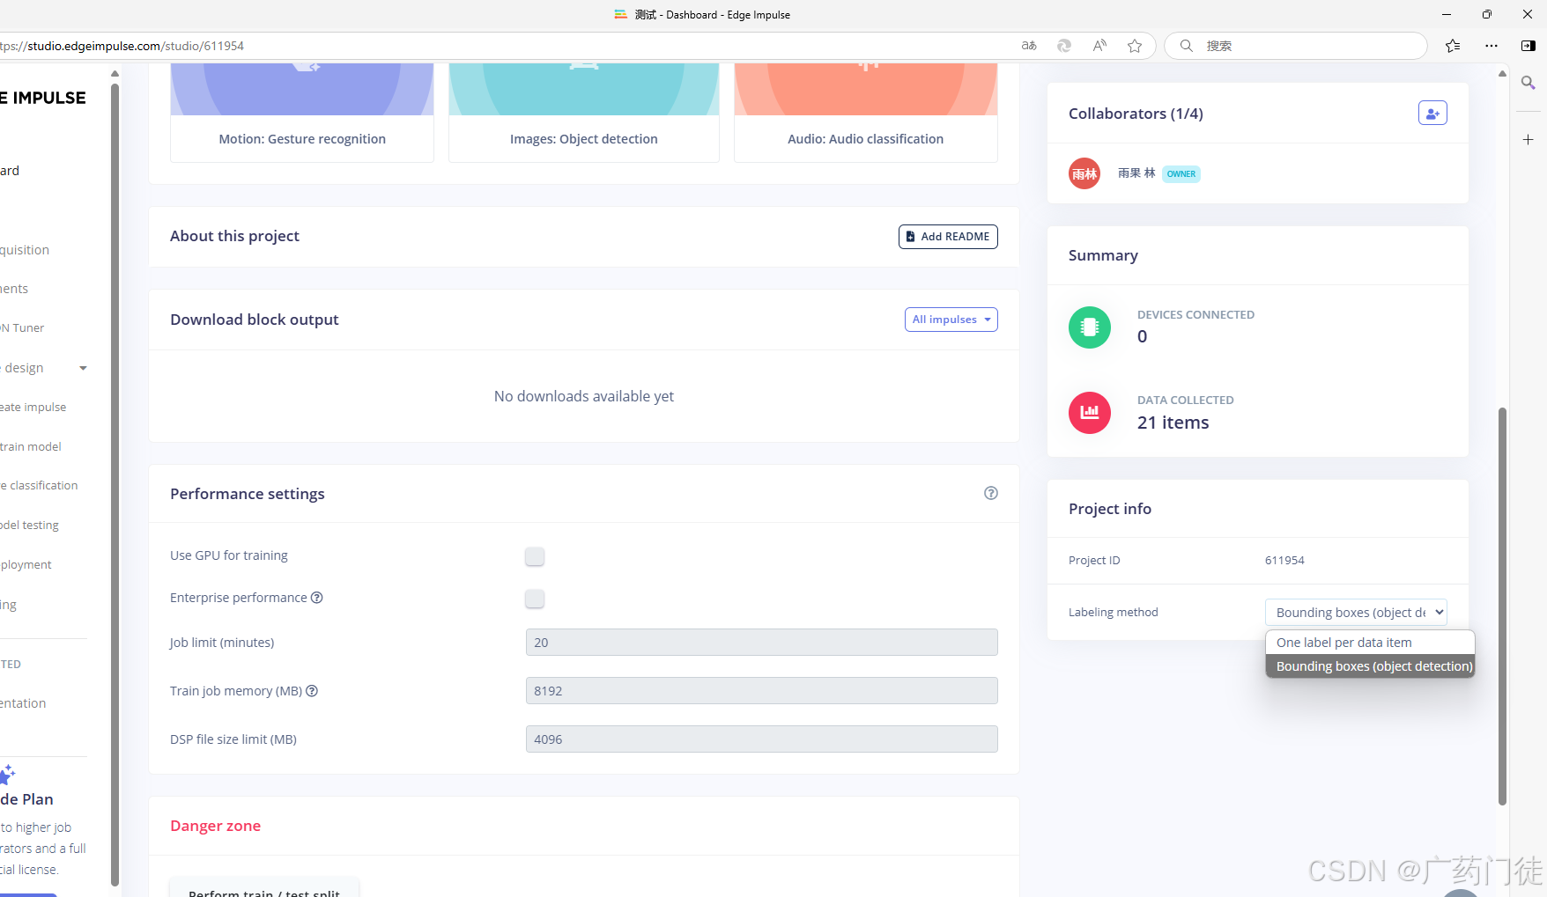
Task: Open the browser settings ellipsis menu
Action: tap(1491, 46)
